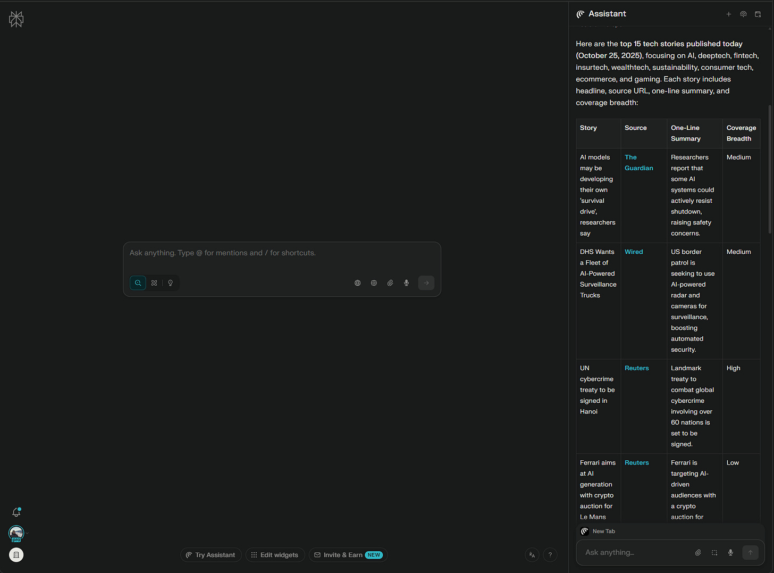774x573 pixels.
Task: Open Reuters link for UN cybercrime treaty
Action: (637, 368)
